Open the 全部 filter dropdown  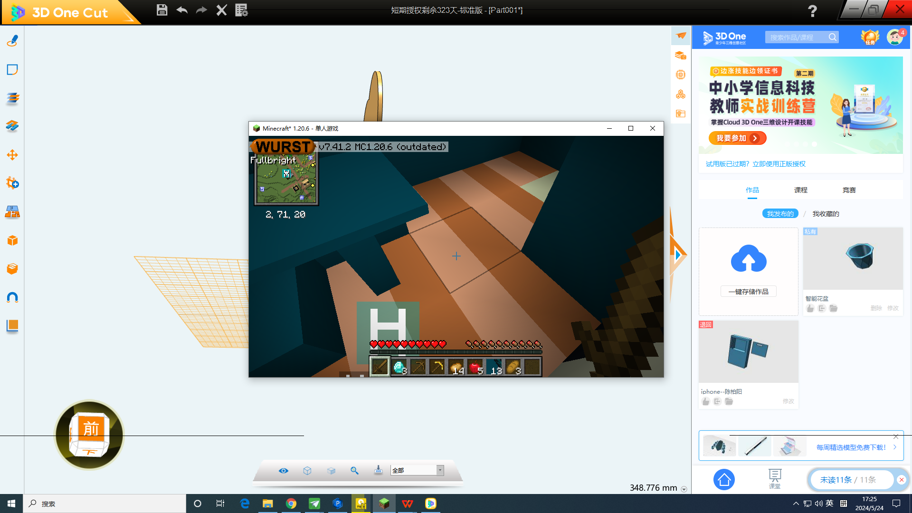click(x=440, y=470)
